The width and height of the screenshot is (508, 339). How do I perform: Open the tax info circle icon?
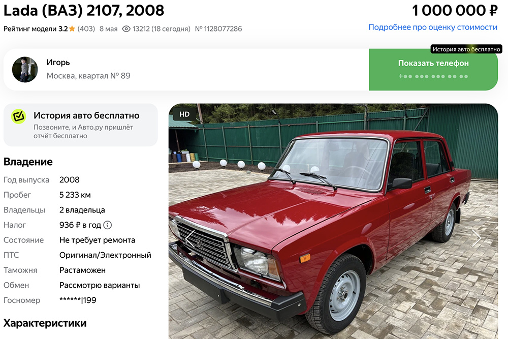[108, 225]
